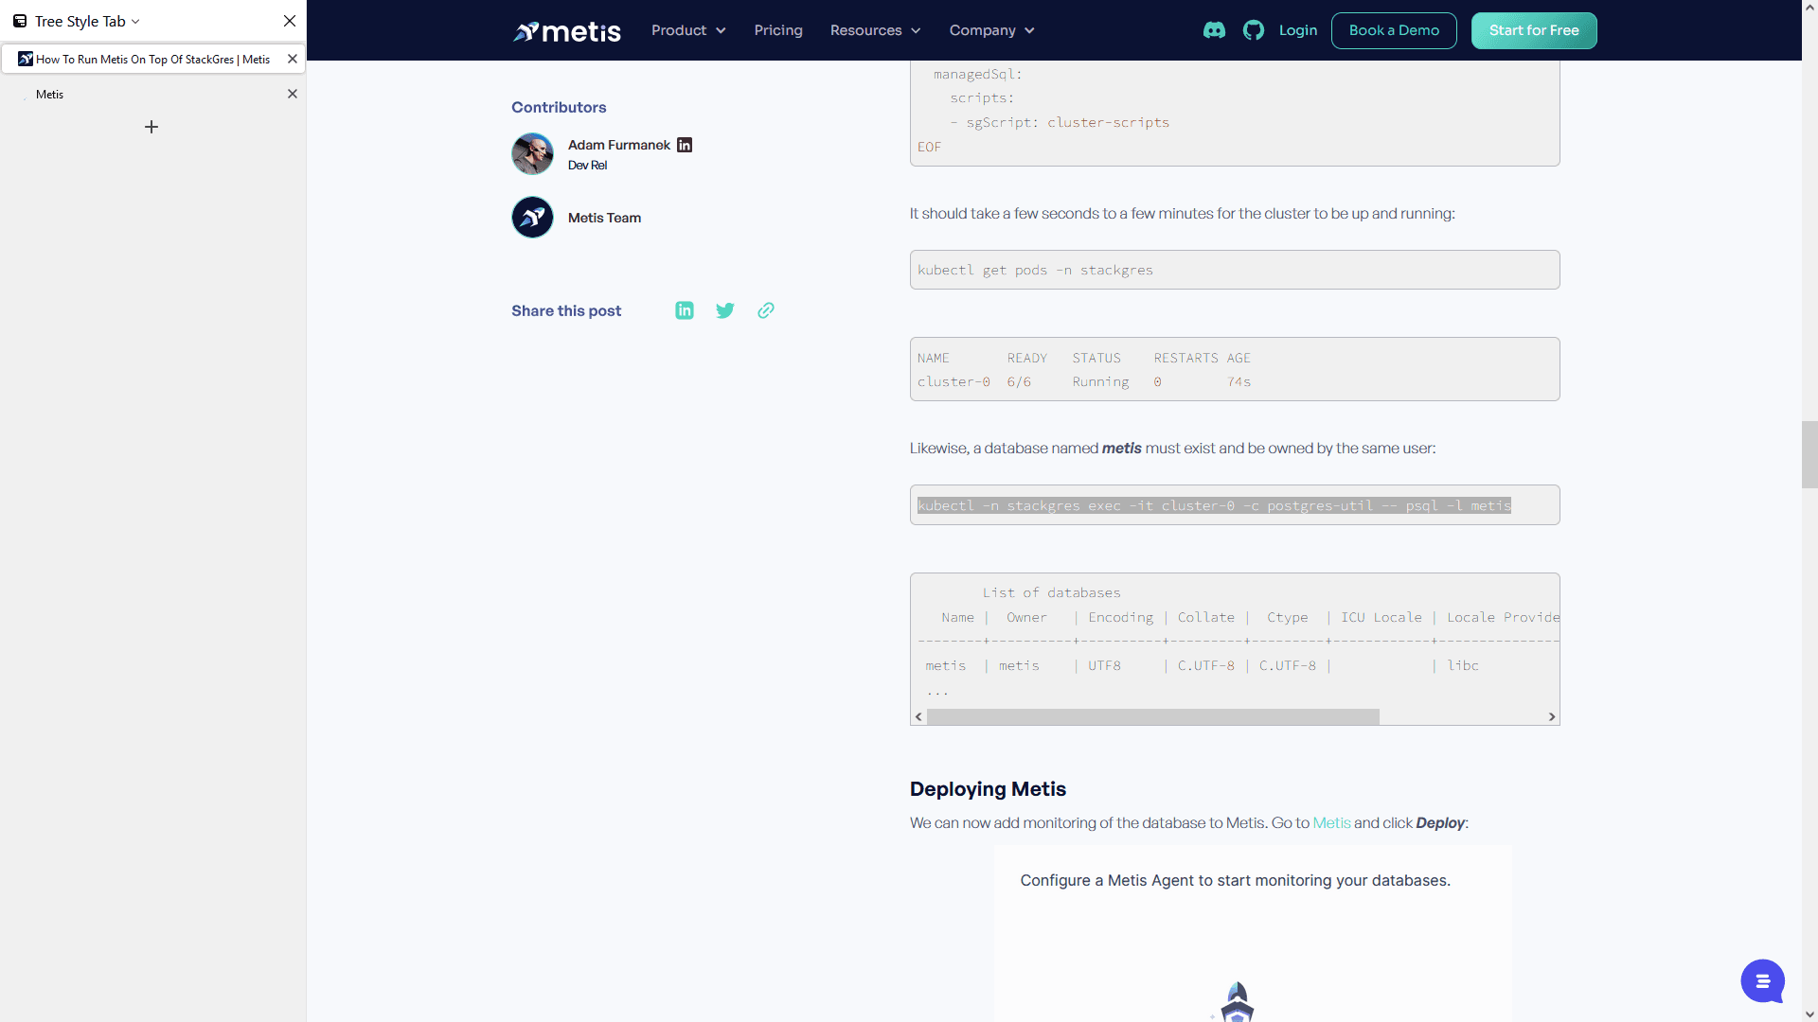This screenshot has width=1818, height=1022.
Task: Click the highlighted kubectl exec psql command
Action: coord(1214,505)
